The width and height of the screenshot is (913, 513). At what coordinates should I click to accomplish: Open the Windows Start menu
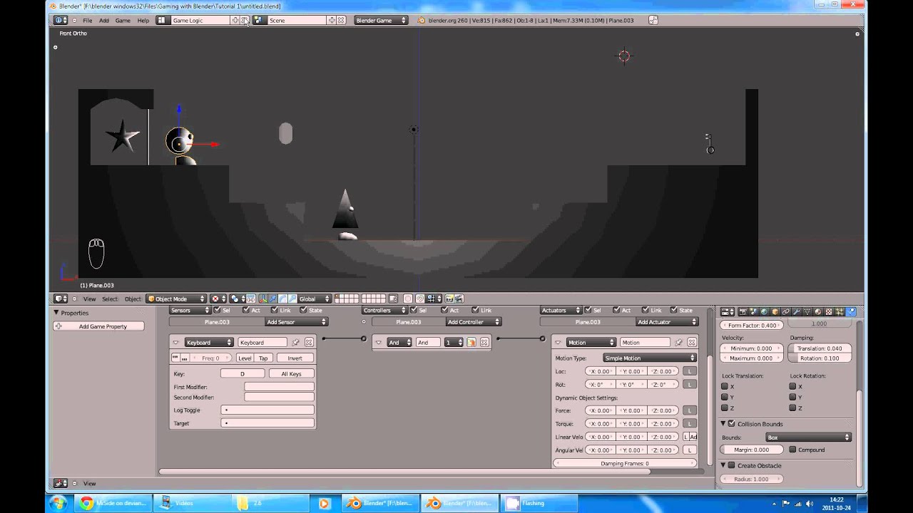tap(58, 503)
